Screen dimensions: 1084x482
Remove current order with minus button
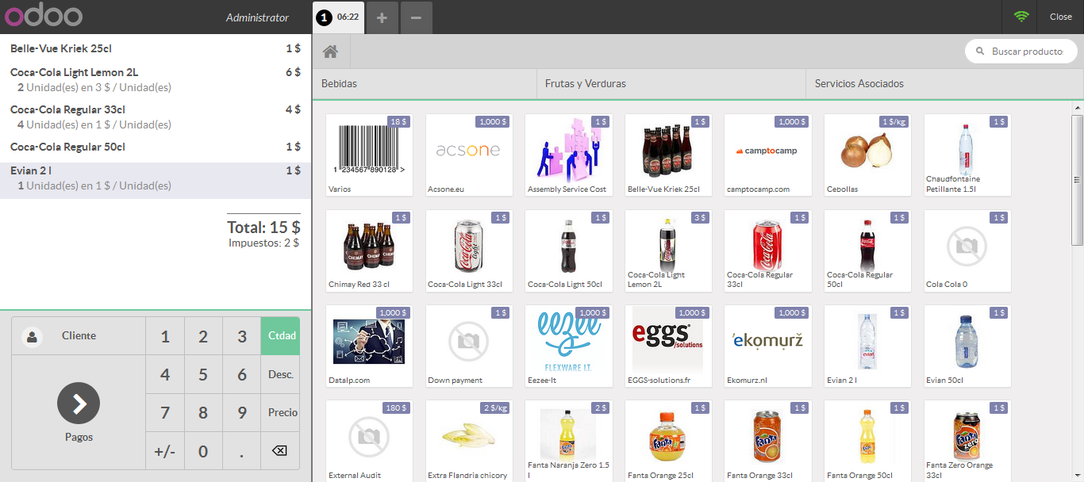[x=417, y=17]
